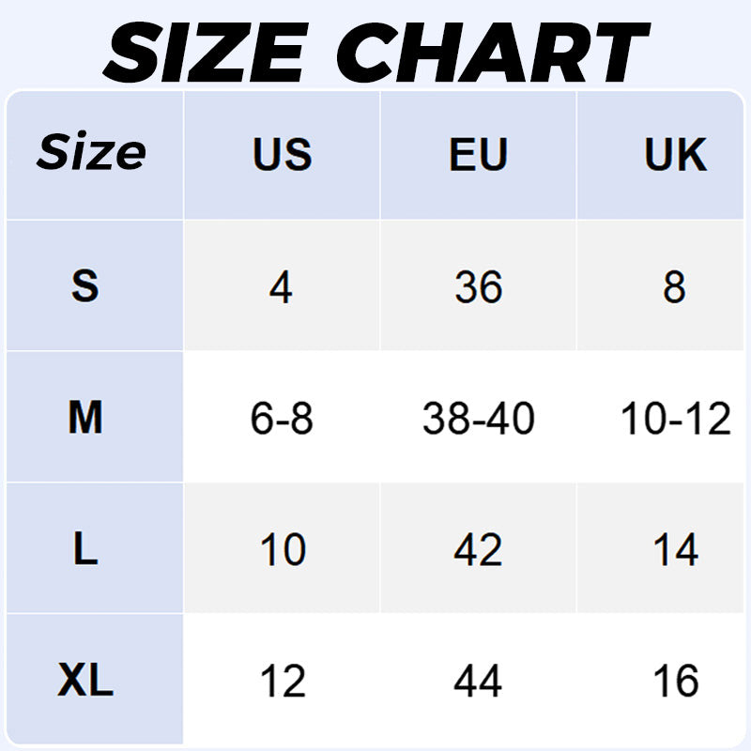751x751 pixels.
Task: Click the EU 38-40 cell
Action: (x=478, y=419)
